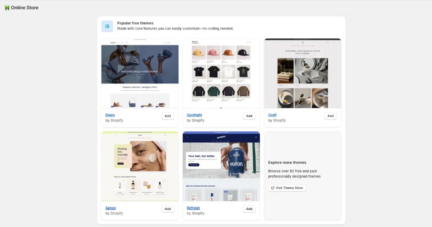The image size is (432, 227).
Task: Click the Online Store shop icon
Action: (x=7, y=8)
